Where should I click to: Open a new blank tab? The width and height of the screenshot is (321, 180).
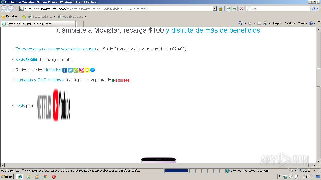click(x=80, y=24)
